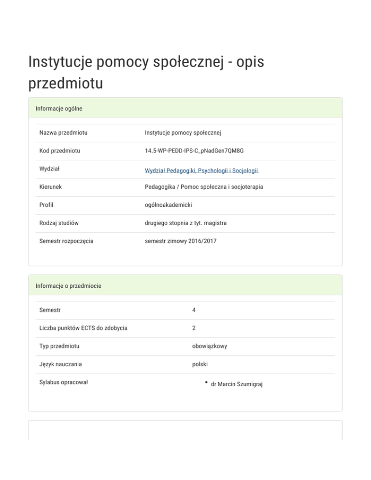Click 'semestr zimowy 2016/2017' value
Viewport: 371px width, 480px height.
pos(181,240)
